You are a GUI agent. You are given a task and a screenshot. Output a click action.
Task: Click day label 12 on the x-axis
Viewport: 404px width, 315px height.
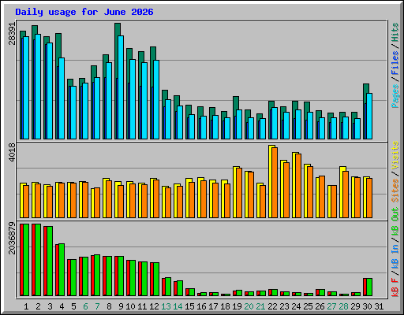pos(154,306)
